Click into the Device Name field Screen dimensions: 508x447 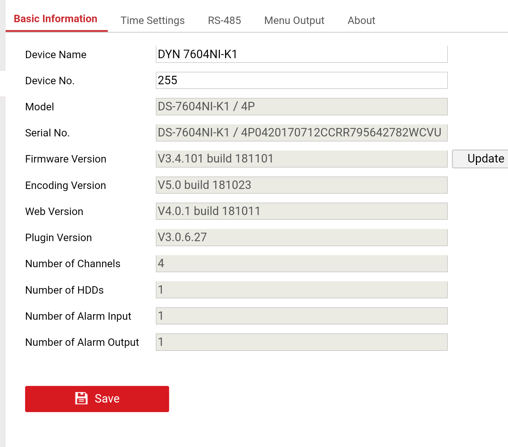[301, 54]
